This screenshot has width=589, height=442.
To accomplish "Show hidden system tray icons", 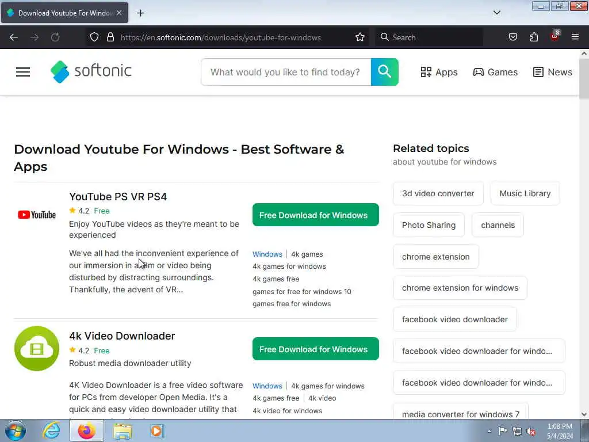I will pos(489,431).
